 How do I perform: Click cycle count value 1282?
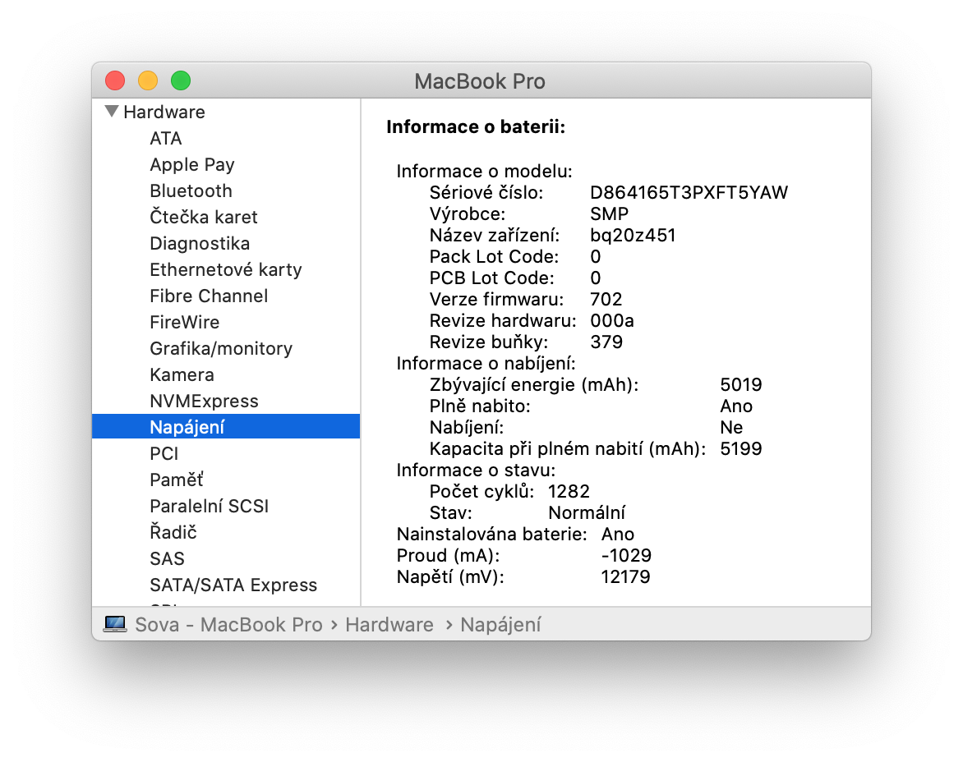[569, 491]
